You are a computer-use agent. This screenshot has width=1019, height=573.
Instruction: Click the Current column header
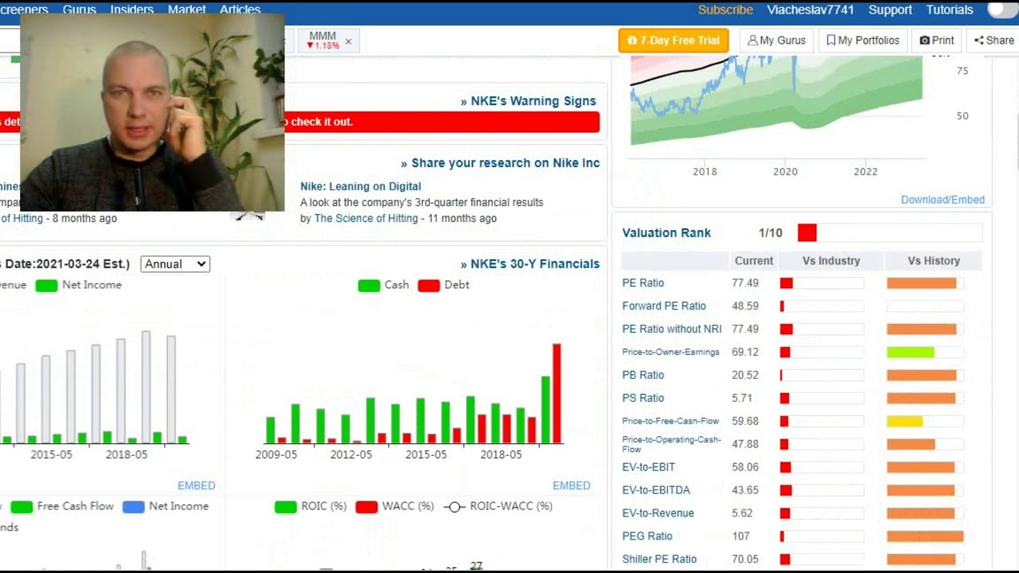click(754, 261)
